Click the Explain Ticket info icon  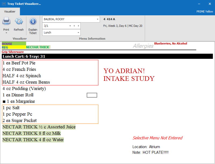[x=33, y=21]
